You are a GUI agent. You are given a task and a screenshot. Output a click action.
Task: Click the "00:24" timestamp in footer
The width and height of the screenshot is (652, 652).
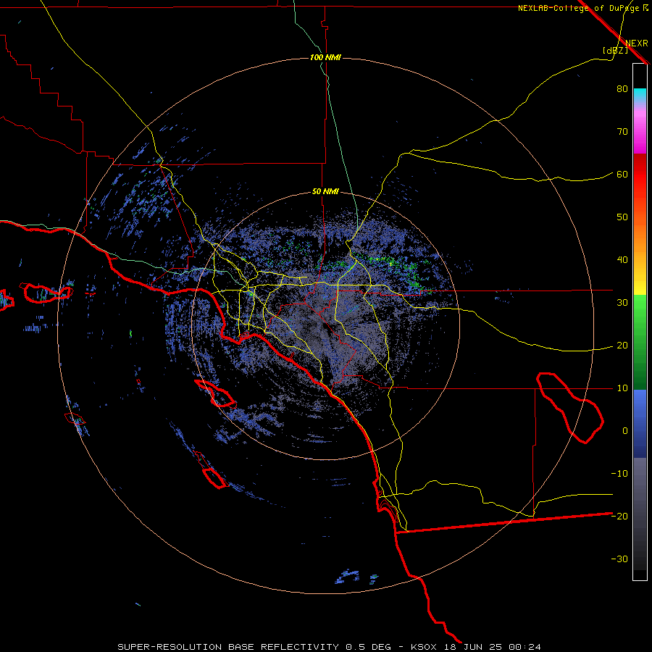[x=524, y=647]
